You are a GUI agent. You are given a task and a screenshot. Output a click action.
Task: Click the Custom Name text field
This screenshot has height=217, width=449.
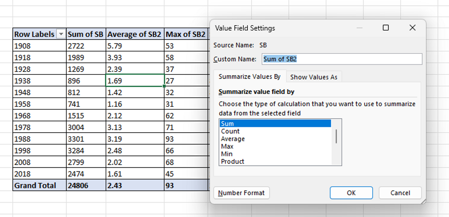click(x=341, y=59)
